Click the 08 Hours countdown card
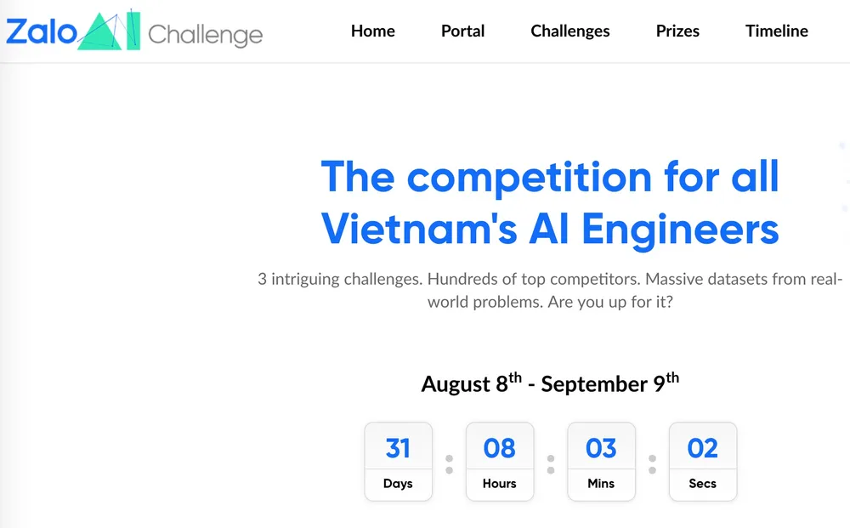850x528 pixels. point(500,462)
